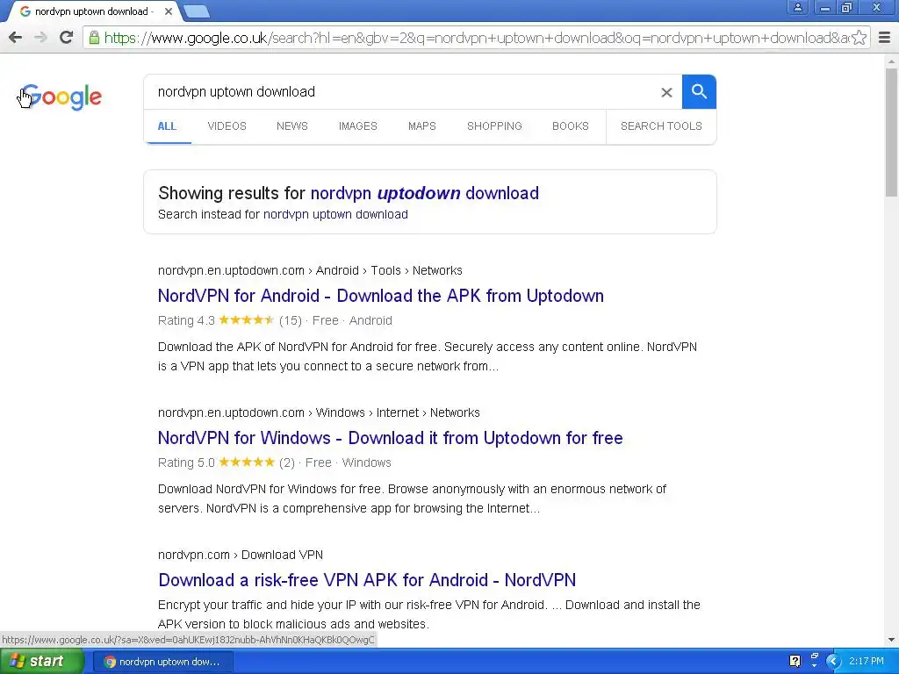Viewport: 899px width, 674px height.
Task: Click the browser address bar URL
Action: tap(476, 38)
